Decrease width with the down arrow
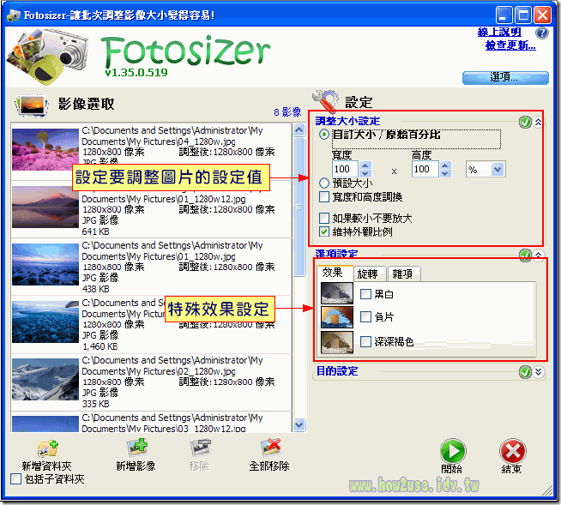 point(365,173)
